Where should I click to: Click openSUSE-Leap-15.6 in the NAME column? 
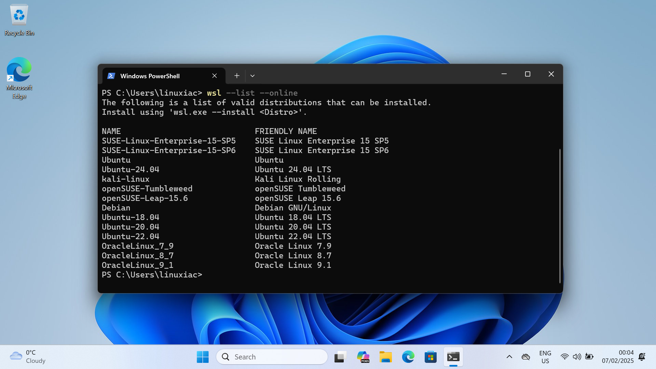(x=145, y=198)
